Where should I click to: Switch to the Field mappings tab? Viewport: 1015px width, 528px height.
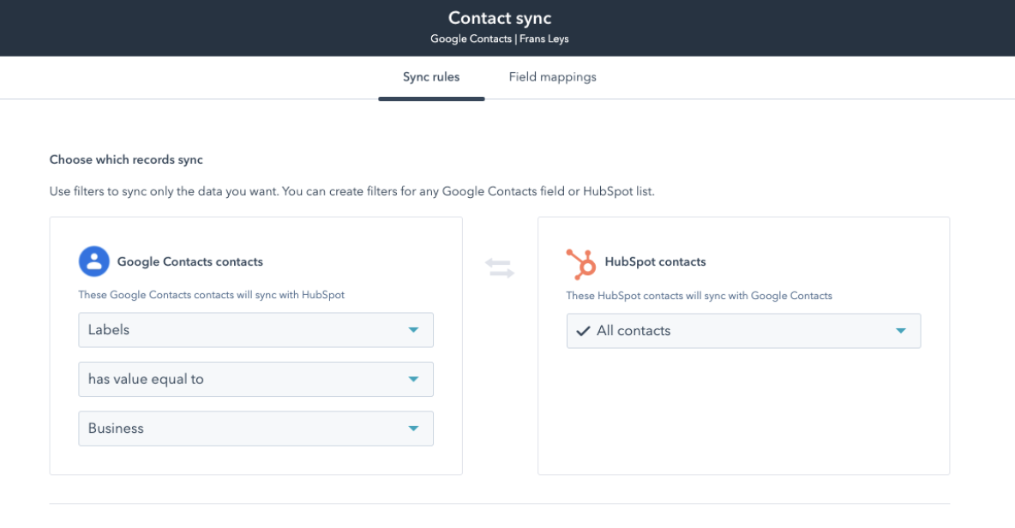pos(552,77)
